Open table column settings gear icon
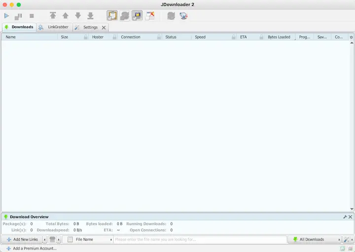The width and height of the screenshot is (355, 252). [x=351, y=37]
